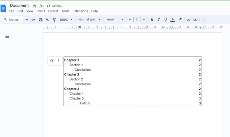Screen dimensions: 230x137
Task: Open the File menu
Action: [12, 11]
